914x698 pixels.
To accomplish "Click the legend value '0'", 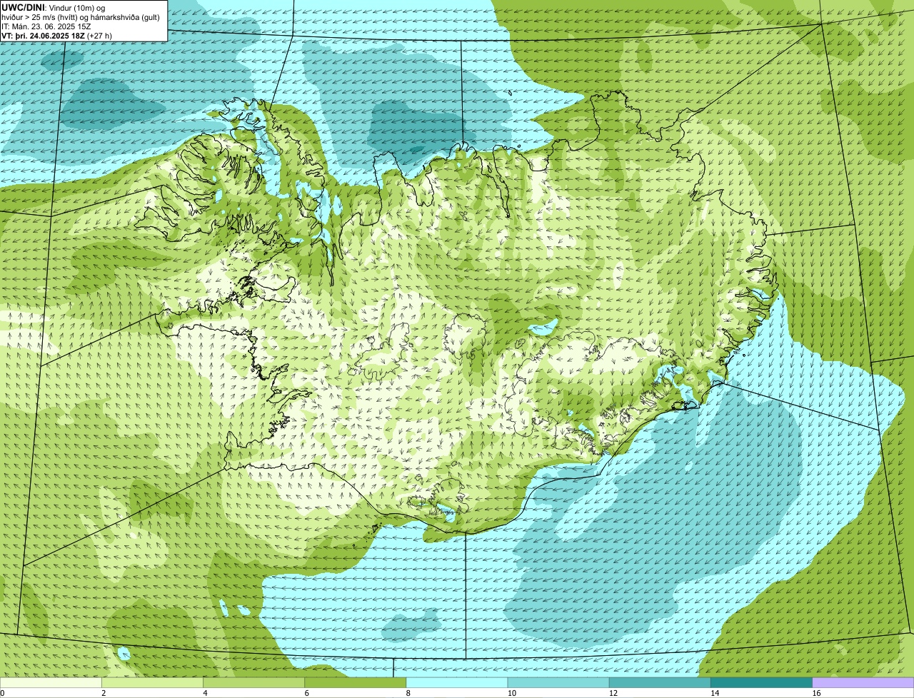I will coord(2,693).
